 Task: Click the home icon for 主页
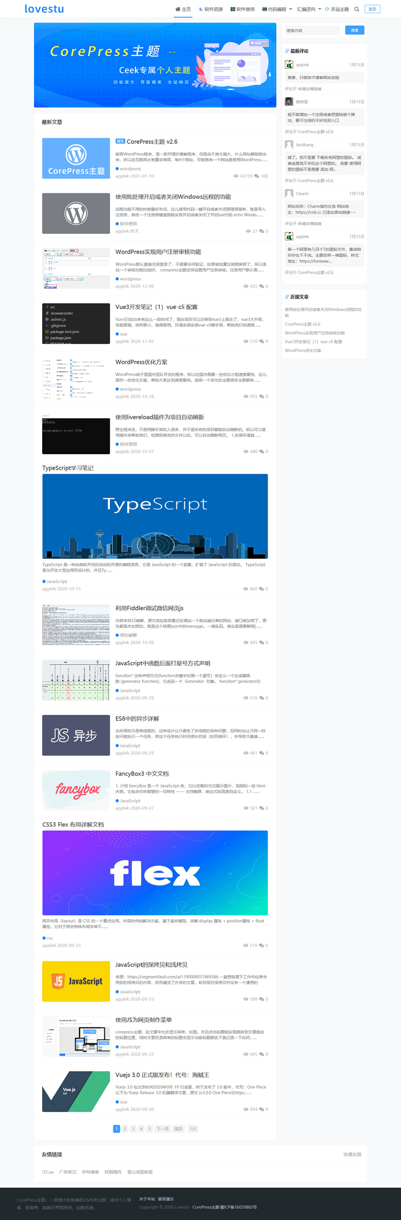[x=177, y=9]
